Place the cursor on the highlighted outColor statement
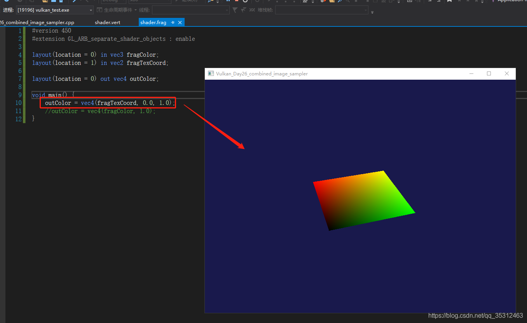 pos(109,103)
